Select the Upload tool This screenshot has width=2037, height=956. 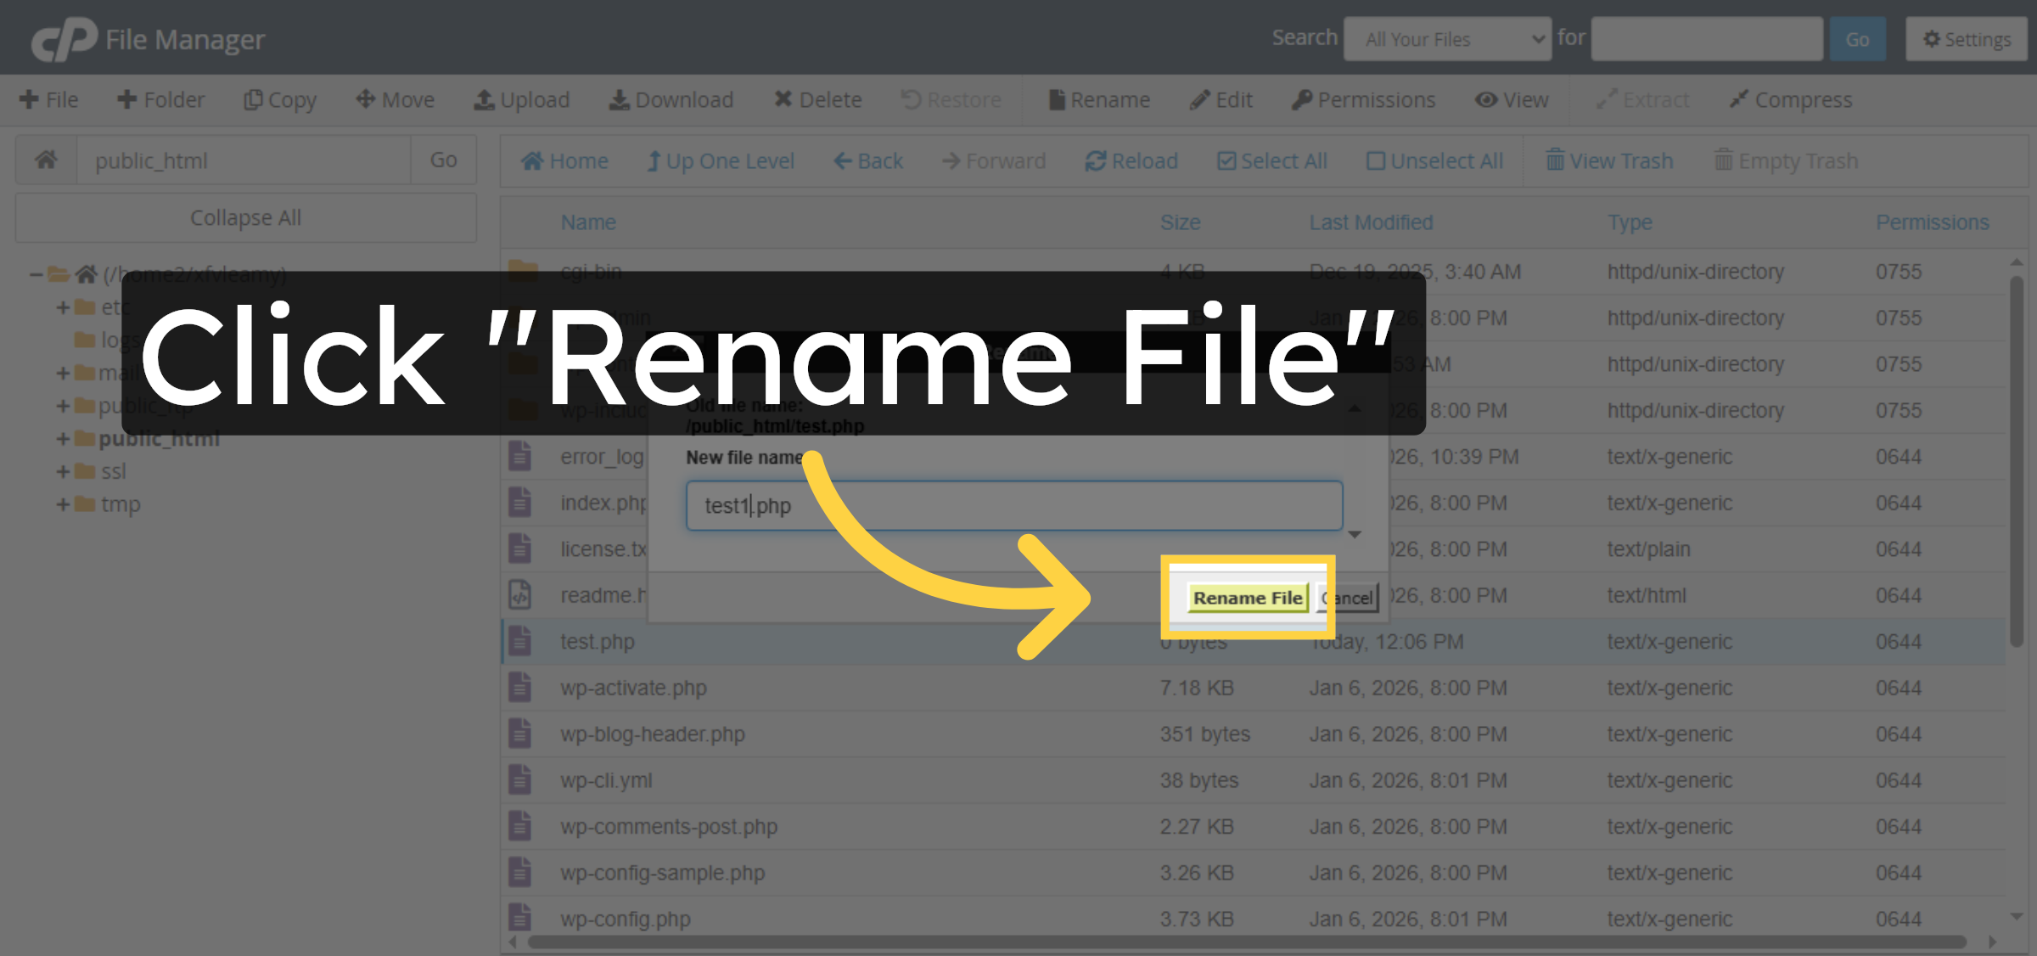click(x=522, y=99)
